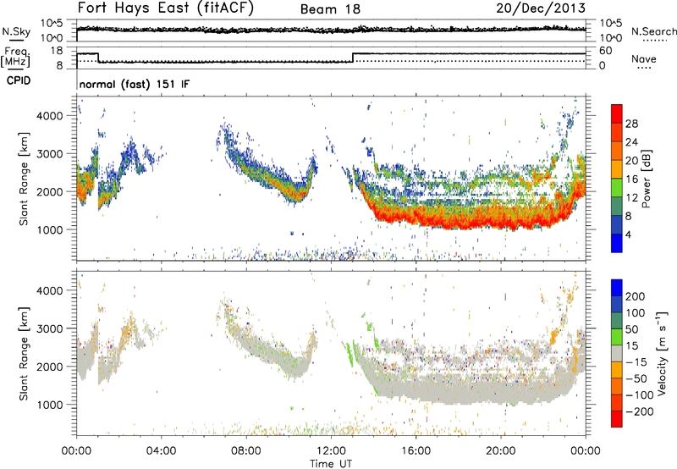Click the 12 label on power colorbar
The image size is (677, 469).
(x=631, y=198)
